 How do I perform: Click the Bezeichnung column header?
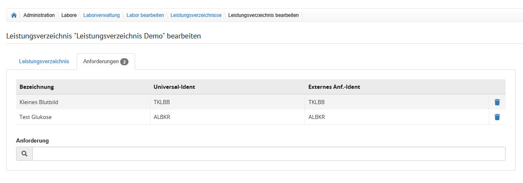(x=36, y=87)
